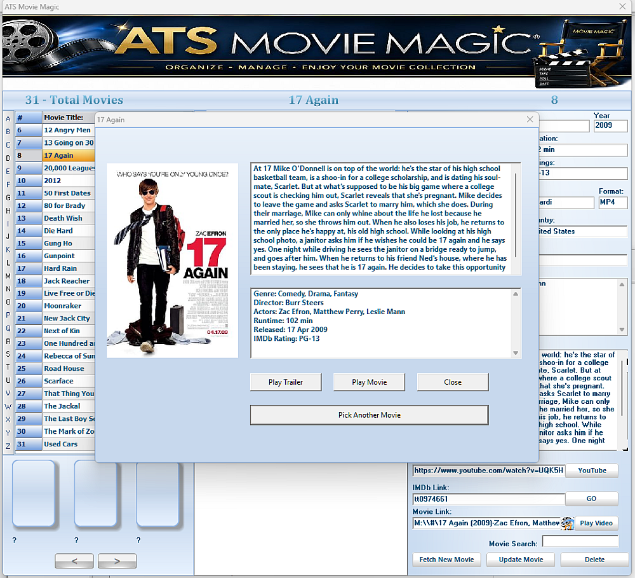Jump to letter R in alphabet index
The height and width of the screenshot is (578, 635).
point(8,341)
